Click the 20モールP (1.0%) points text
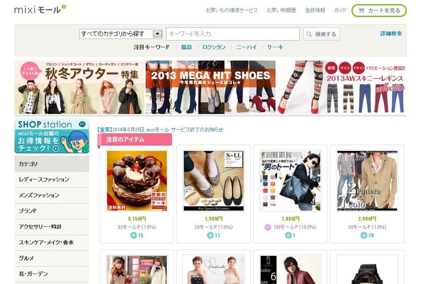Image resolution: width=427 pixels, height=284 pixels. click(213, 227)
